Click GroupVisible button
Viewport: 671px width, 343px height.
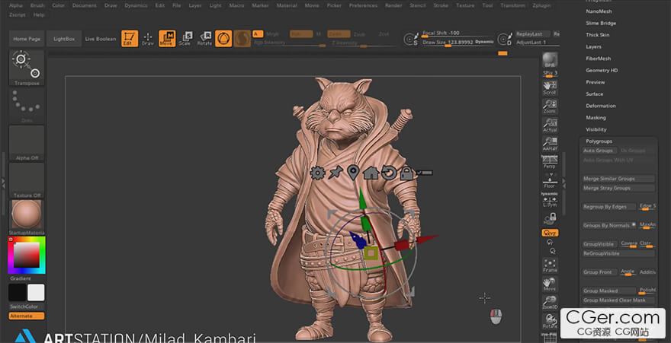[599, 244]
